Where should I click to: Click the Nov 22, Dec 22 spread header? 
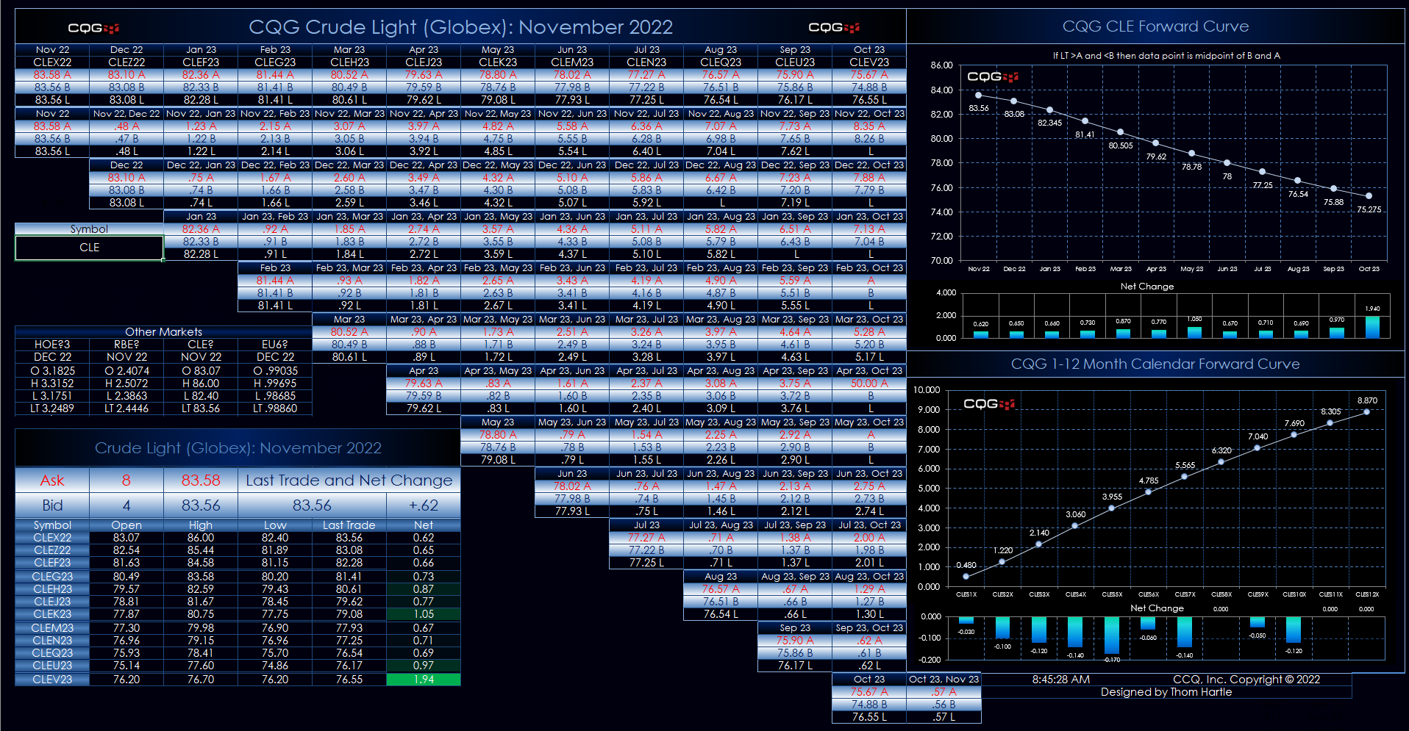pyautogui.click(x=126, y=114)
